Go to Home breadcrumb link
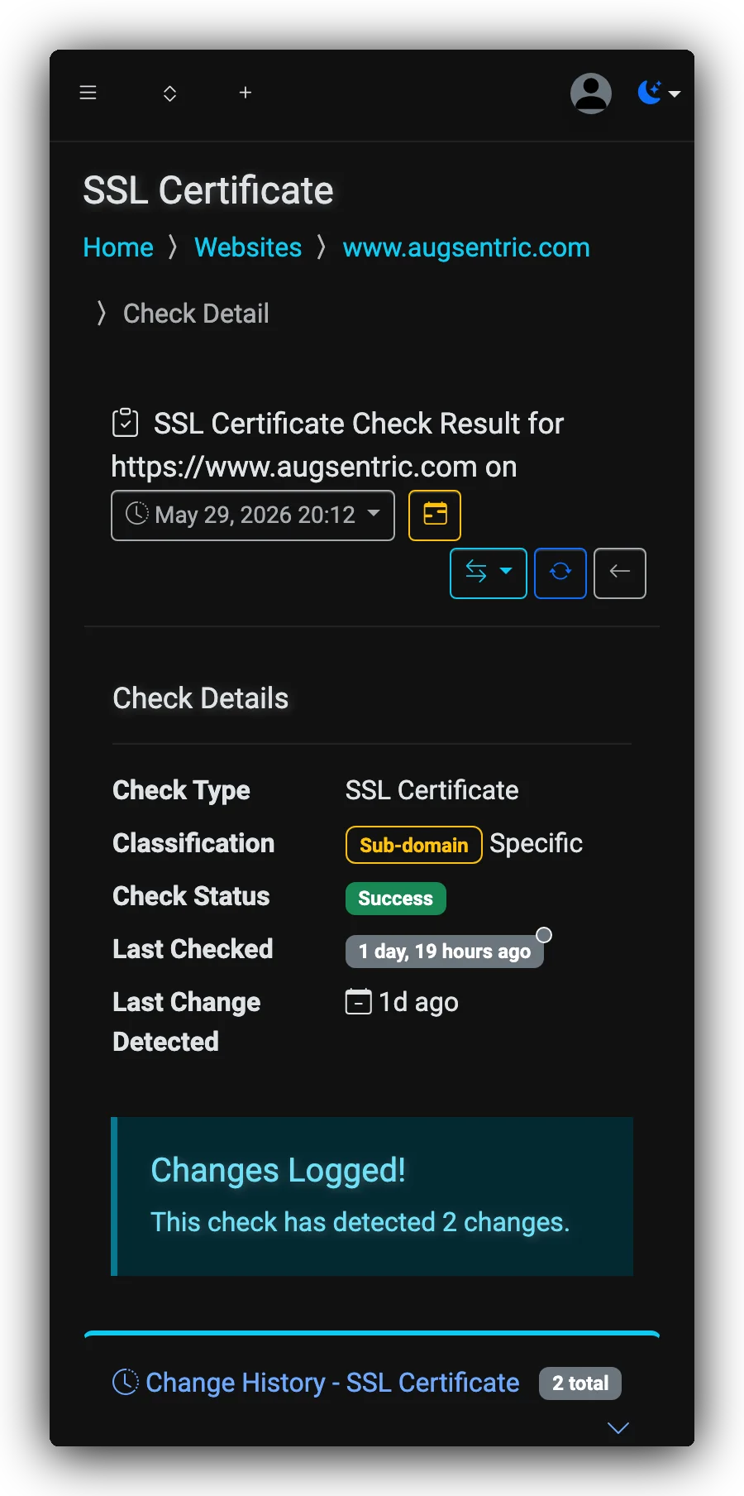This screenshot has width=744, height=1496. coord(118,247)
